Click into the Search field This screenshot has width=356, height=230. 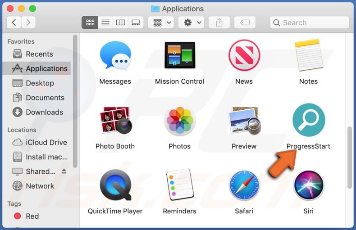[310, 23]
